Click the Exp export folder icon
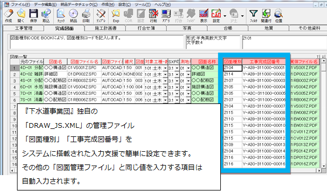327x191 pixels. (x=116, y=15)
